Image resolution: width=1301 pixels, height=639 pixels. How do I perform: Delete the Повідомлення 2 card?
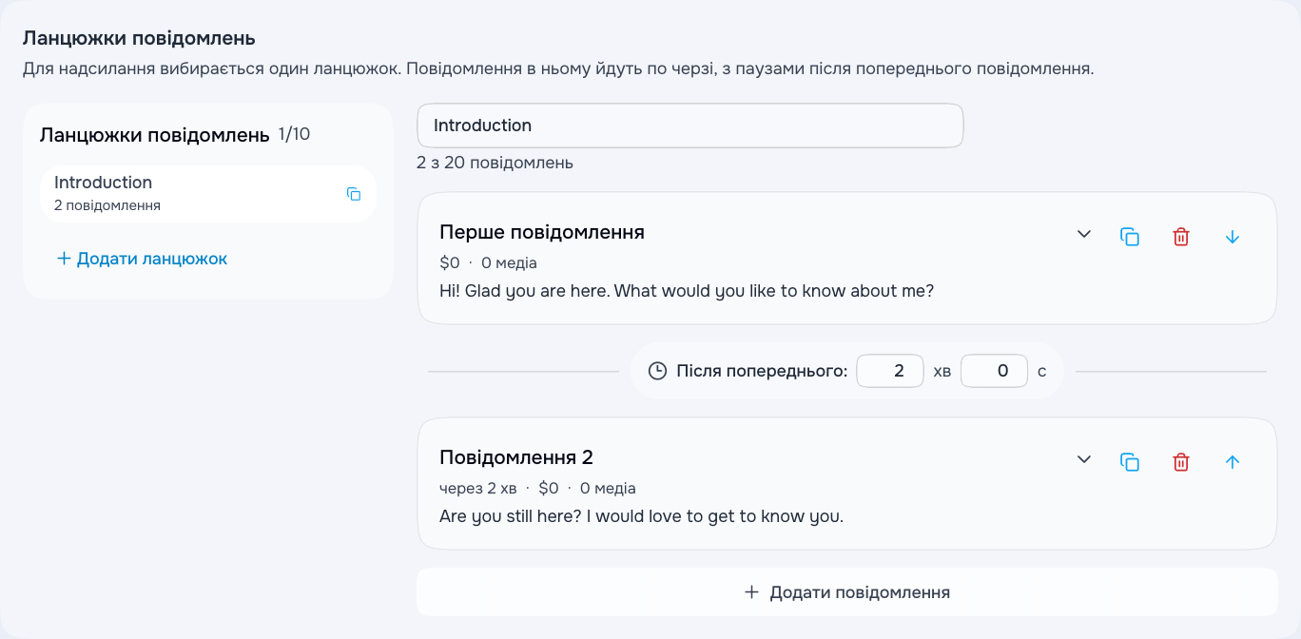pyautogui.click(x=1181, y=462)
